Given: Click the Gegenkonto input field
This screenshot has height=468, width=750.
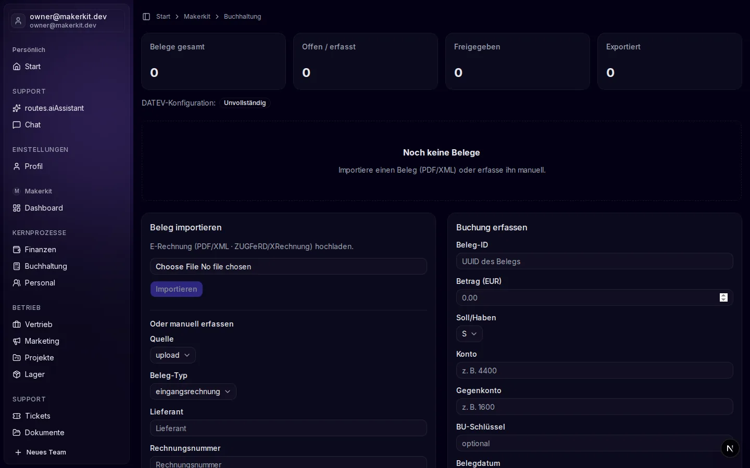Looking at the screenshot, I should (x=595, y=407).
